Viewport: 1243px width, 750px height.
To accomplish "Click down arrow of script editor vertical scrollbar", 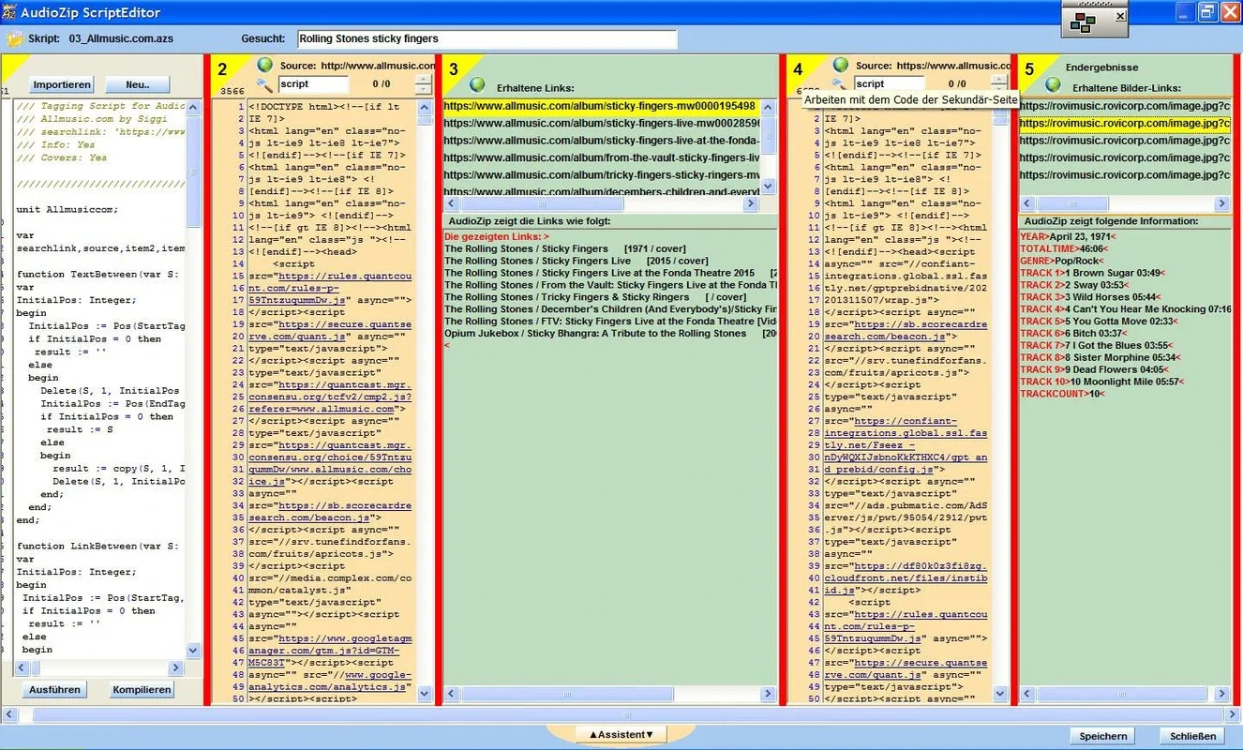I will [193, 650].
